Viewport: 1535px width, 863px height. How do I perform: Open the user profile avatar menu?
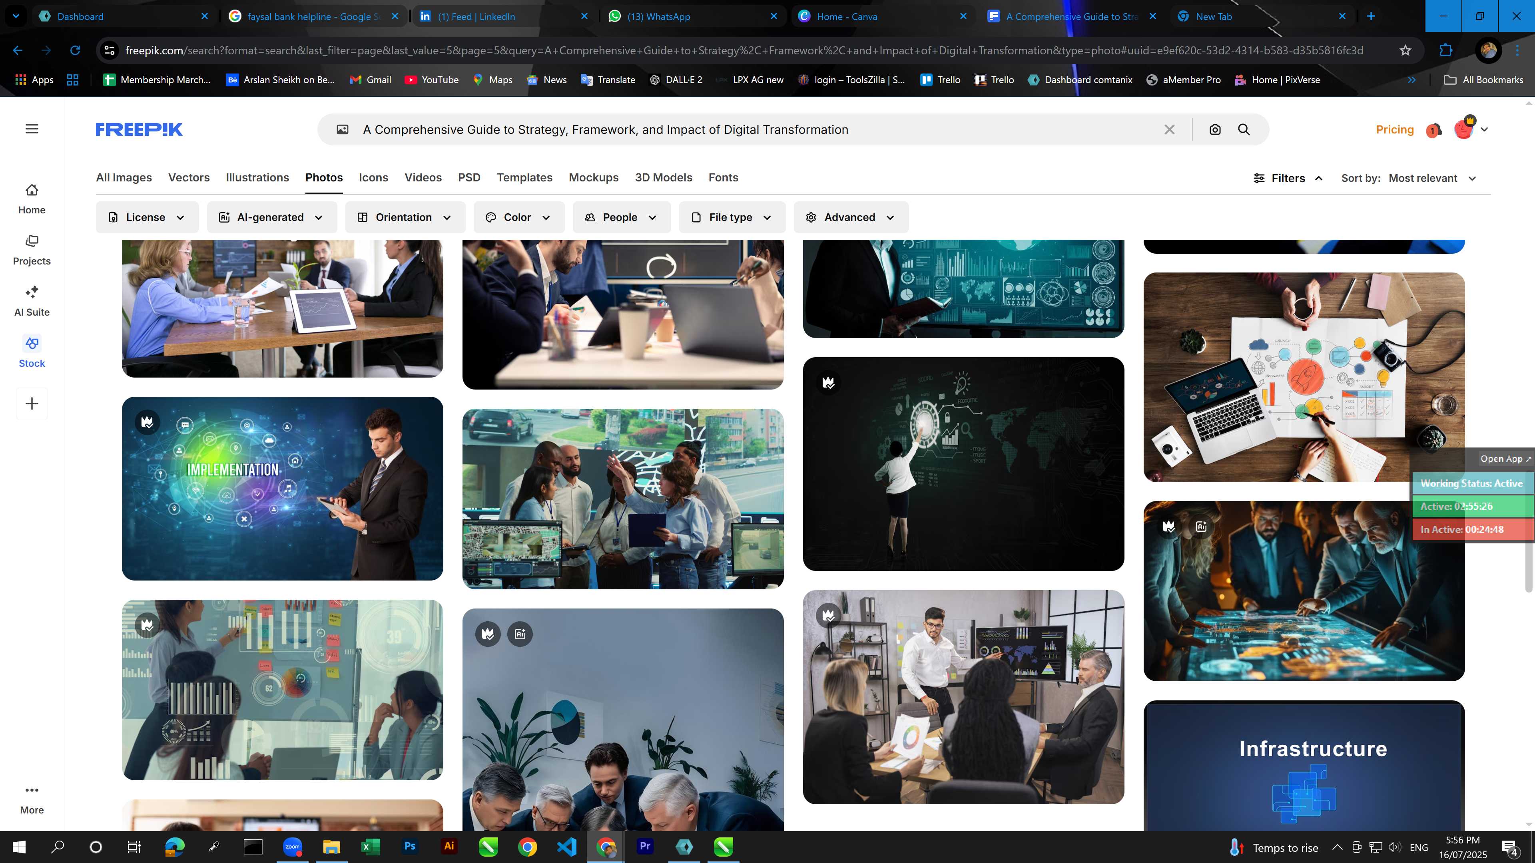pos(1470,129)
